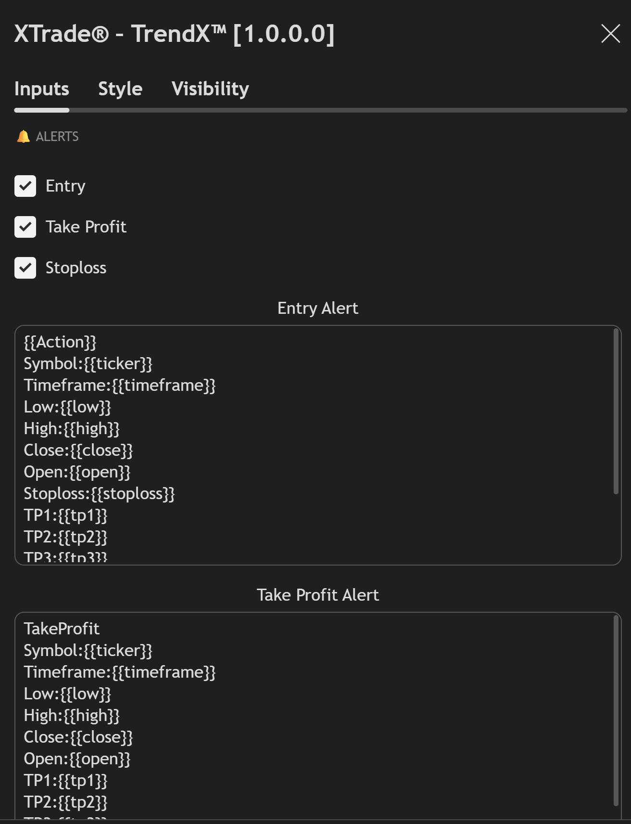Disable the Stoploss alert checkbox
This screenshot has width=631, height=824.
tap(25, 268)
